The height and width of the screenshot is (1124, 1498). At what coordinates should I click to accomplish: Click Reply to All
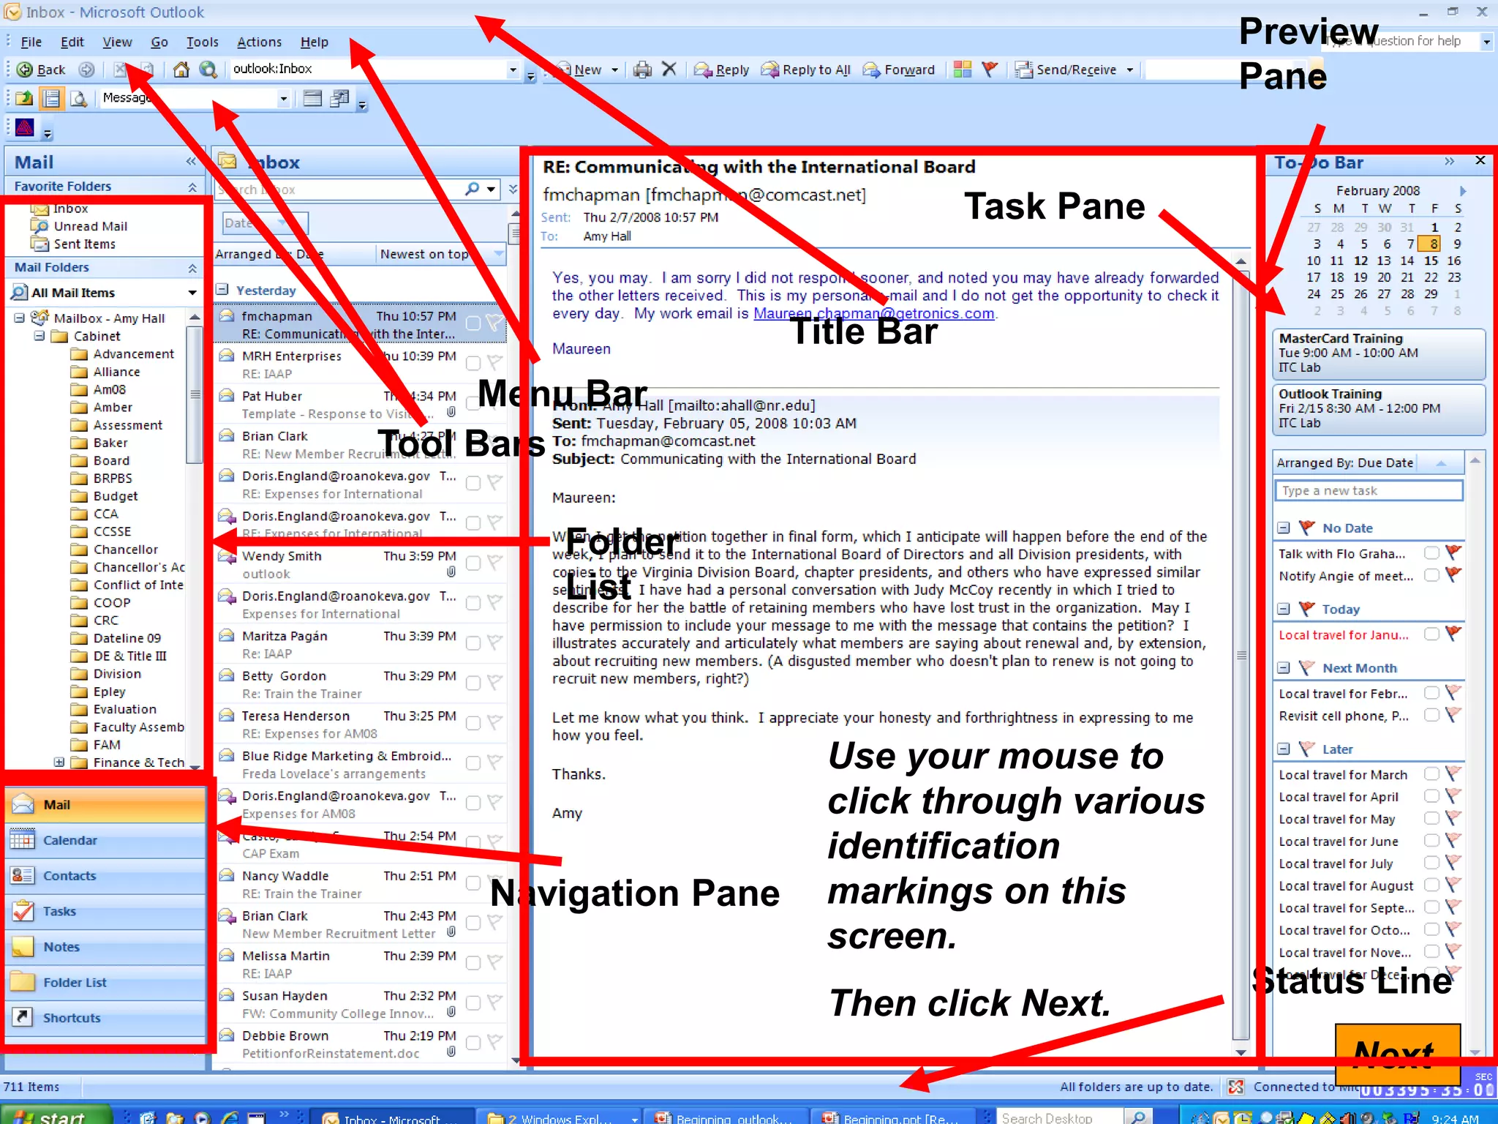(805, 70)
